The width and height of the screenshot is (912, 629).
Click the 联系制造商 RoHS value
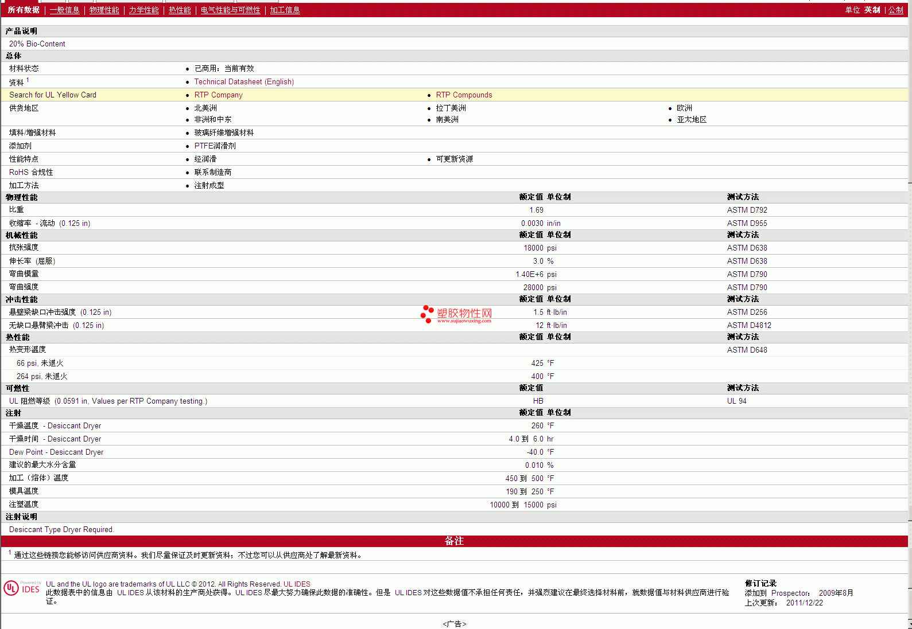tap(213, 172)
